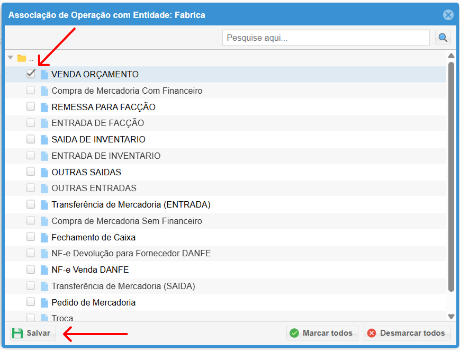Uncheck the VENDA ORÇAMENTO checkbox

click(31, 74)
